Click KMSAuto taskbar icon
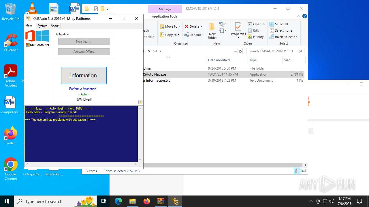 pos(175,201)
